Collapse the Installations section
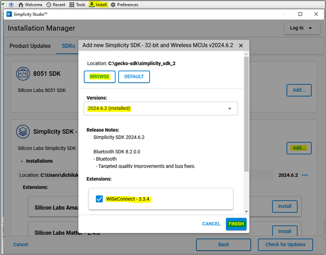 [22, 161]
